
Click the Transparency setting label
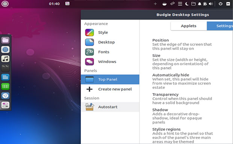[x=165, y=95]
